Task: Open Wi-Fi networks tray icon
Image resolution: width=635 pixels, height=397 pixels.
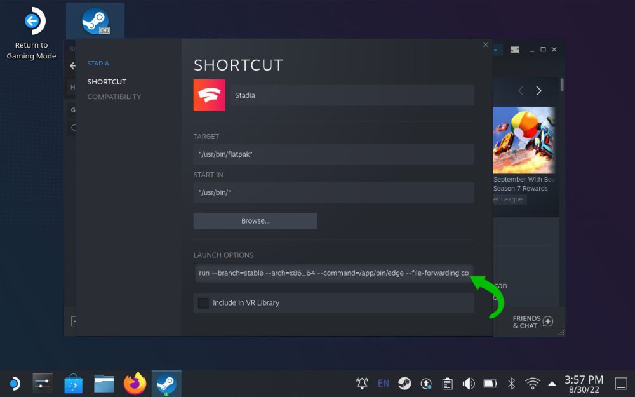Action: (x=532, y=383)
